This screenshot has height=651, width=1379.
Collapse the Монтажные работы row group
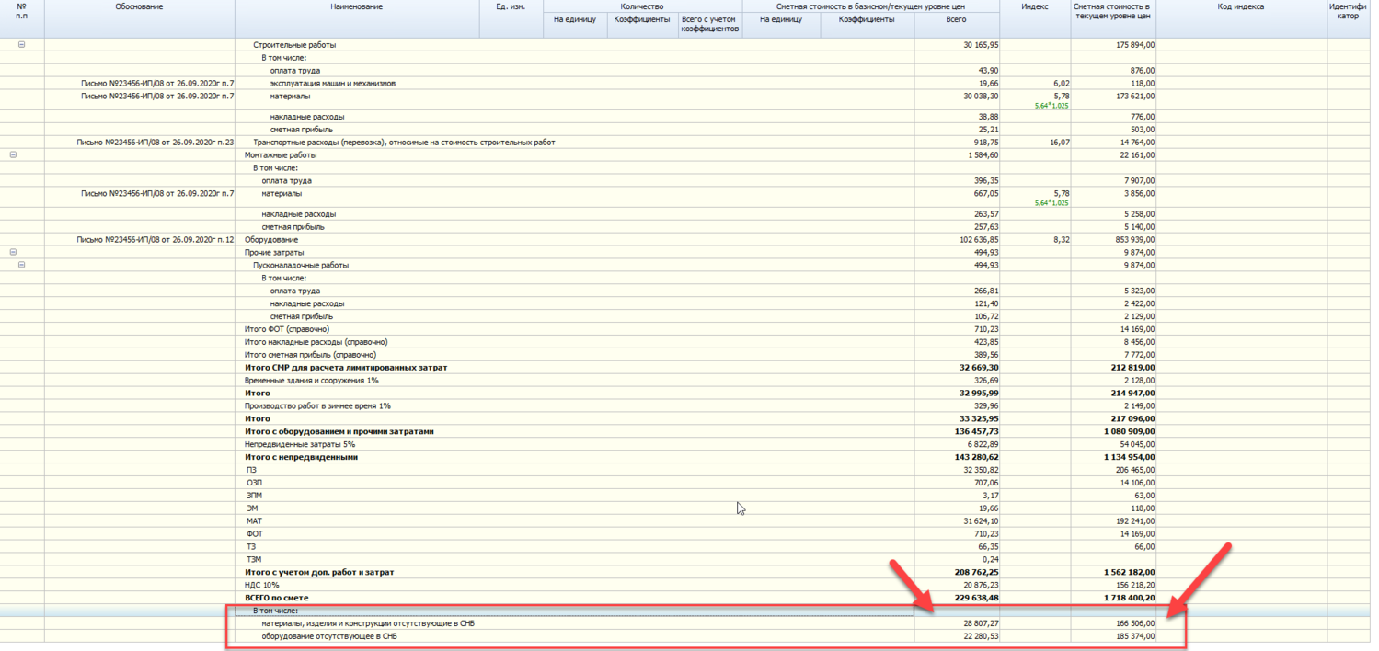13,155
